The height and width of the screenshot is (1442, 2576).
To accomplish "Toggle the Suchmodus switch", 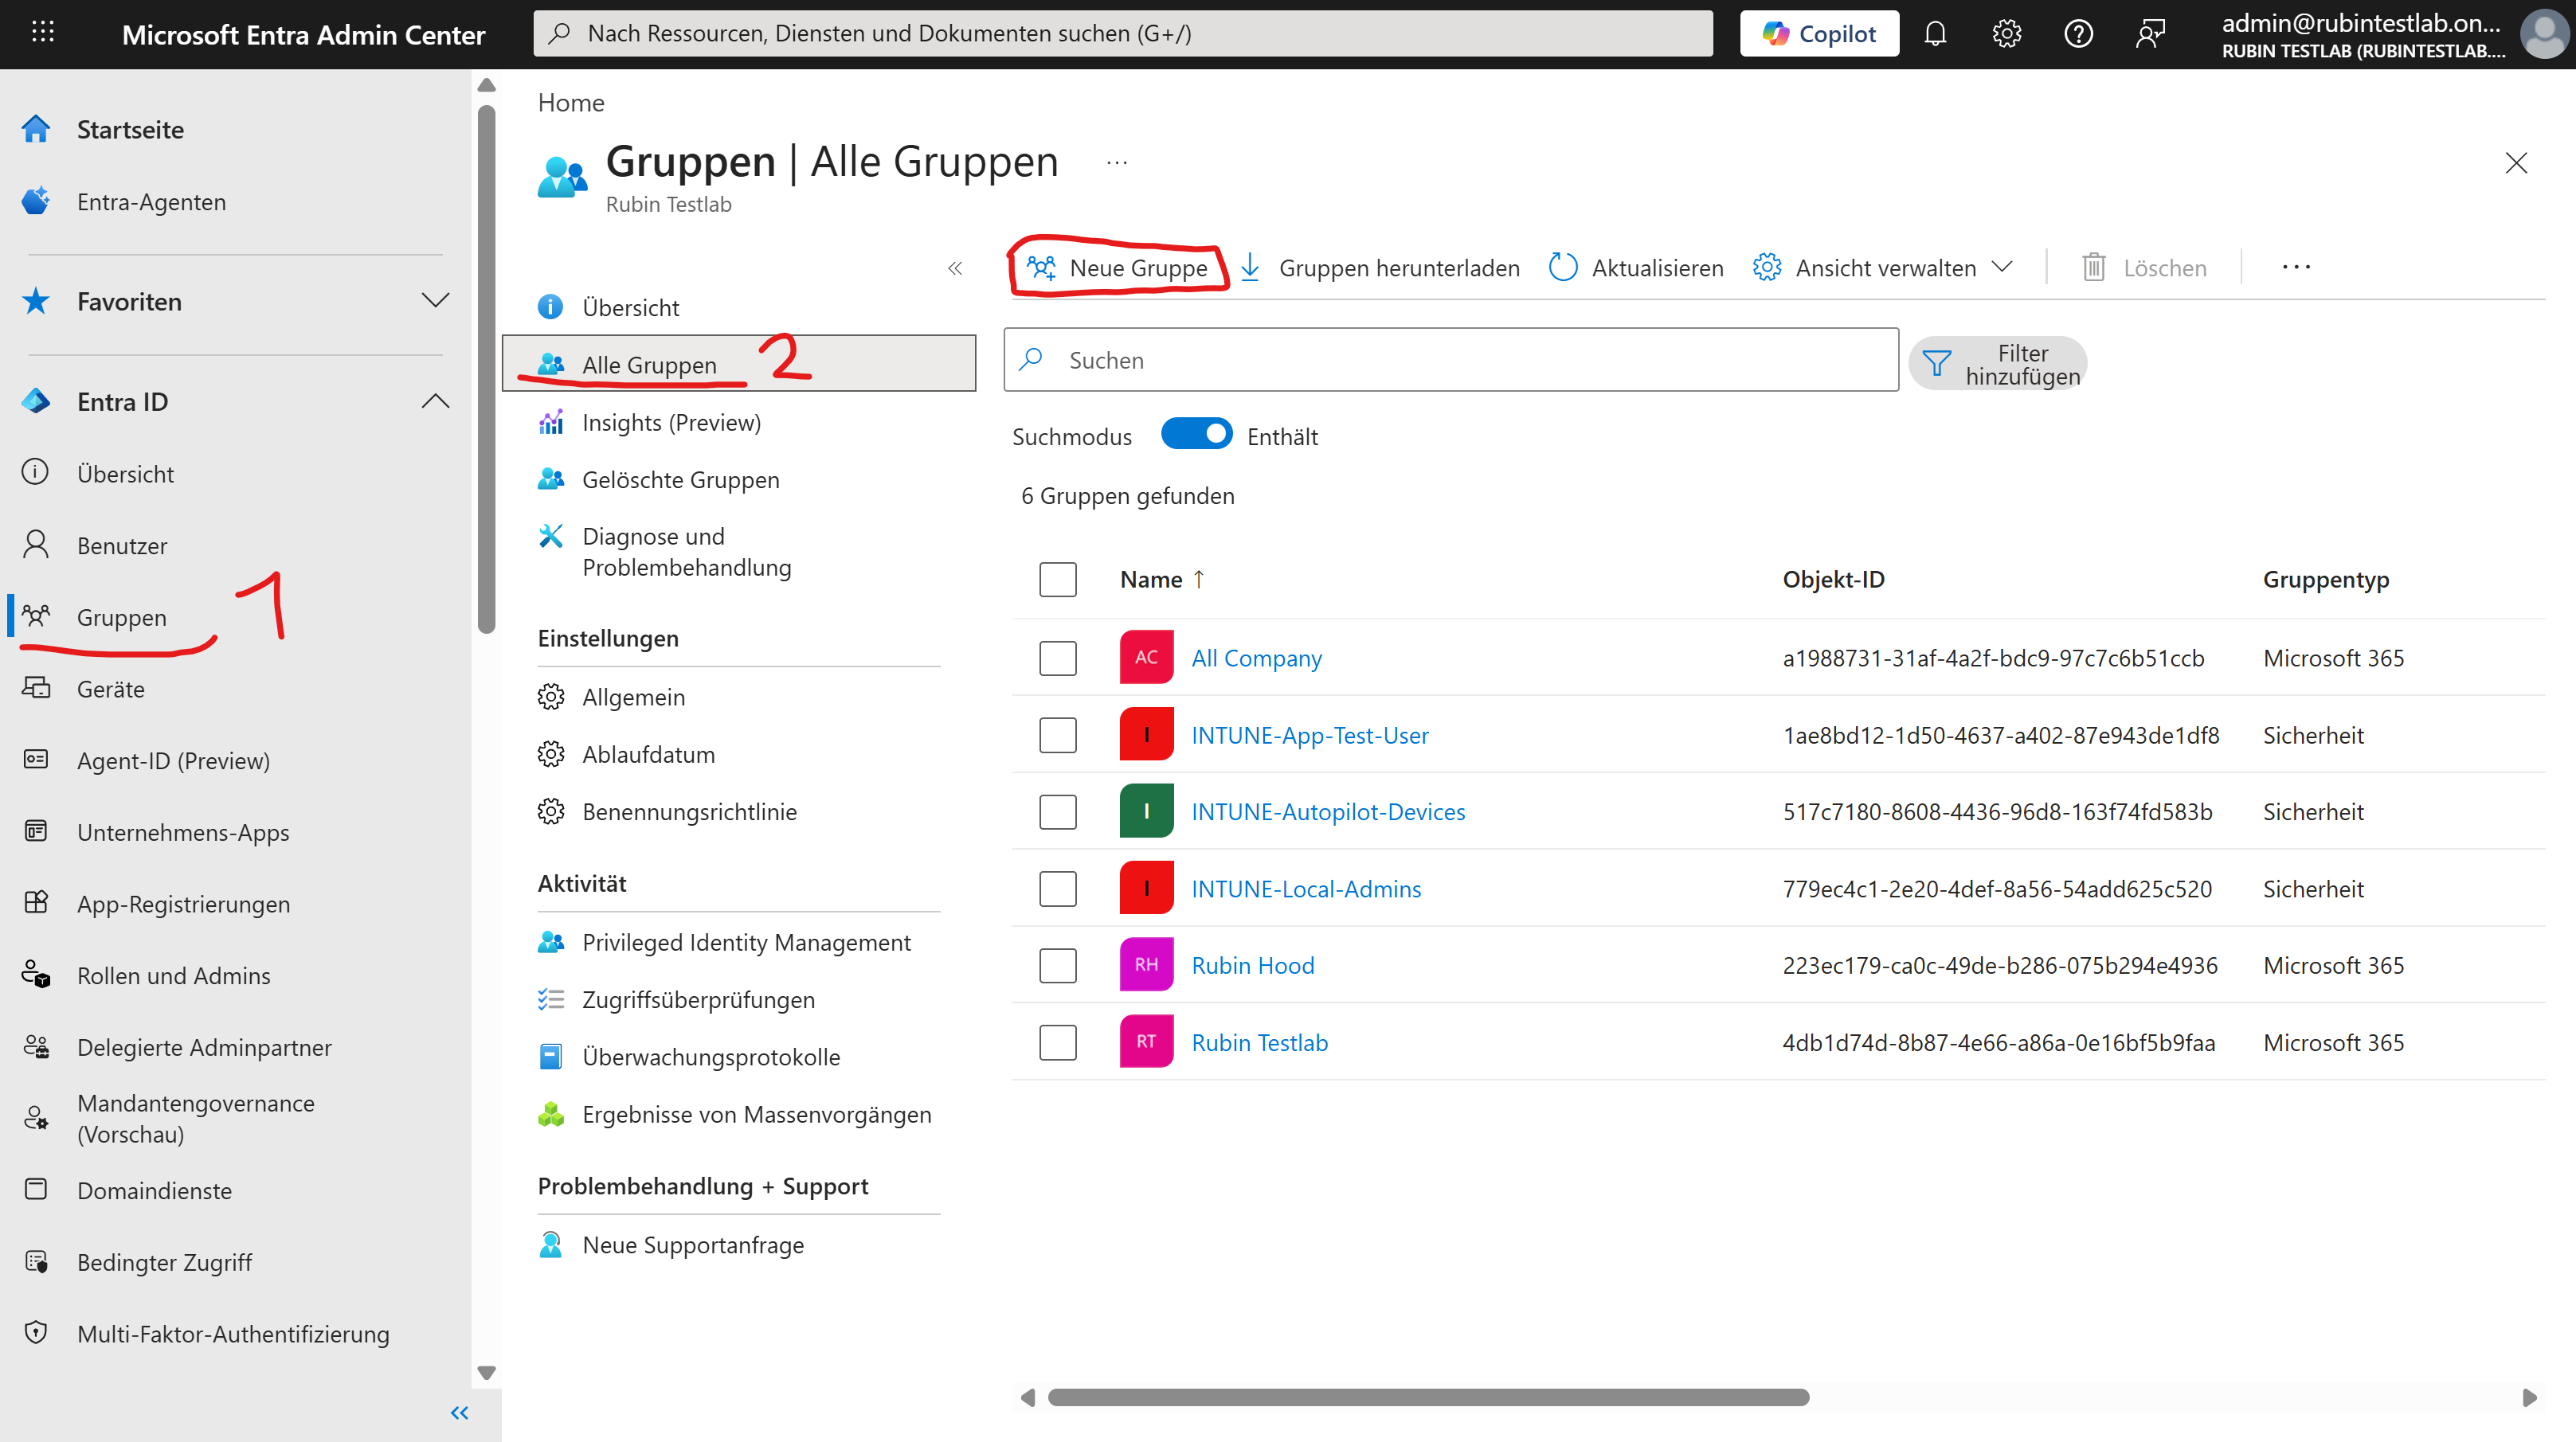I will (1196, 435).
